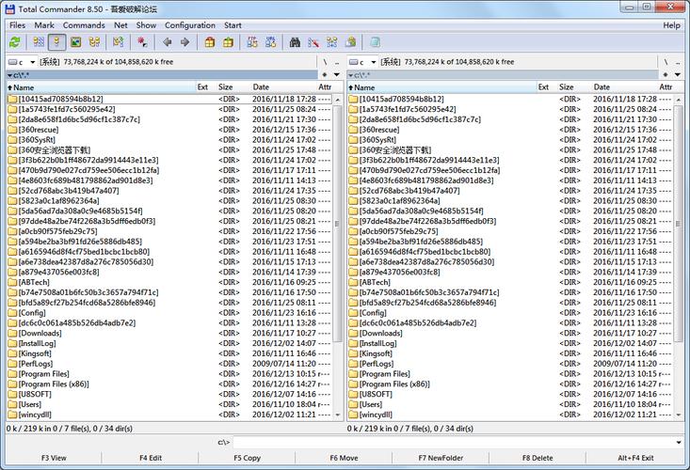Open the Start menu item
This screenshot has width=690, height=470.
pyautogui.click(x=233, y=25)
